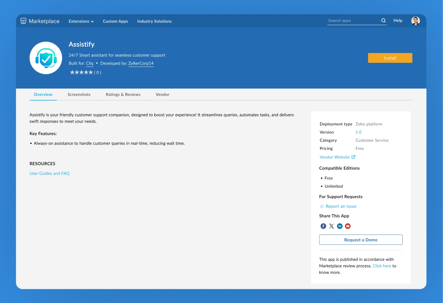Open the Help menu item
This screenshot has width=443, height=303.
pos(398,20)
